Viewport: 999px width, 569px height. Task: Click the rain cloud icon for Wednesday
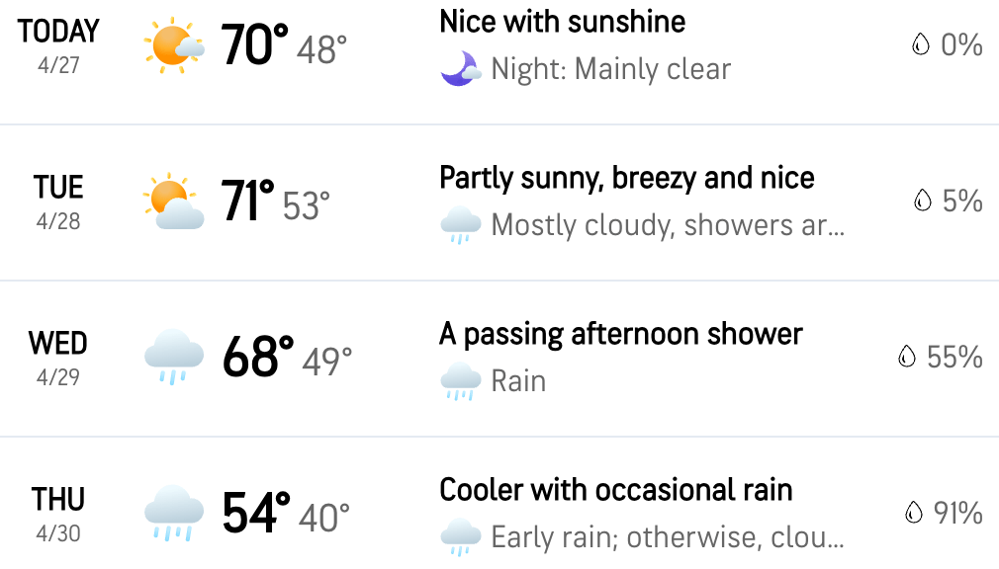point(174,357)
